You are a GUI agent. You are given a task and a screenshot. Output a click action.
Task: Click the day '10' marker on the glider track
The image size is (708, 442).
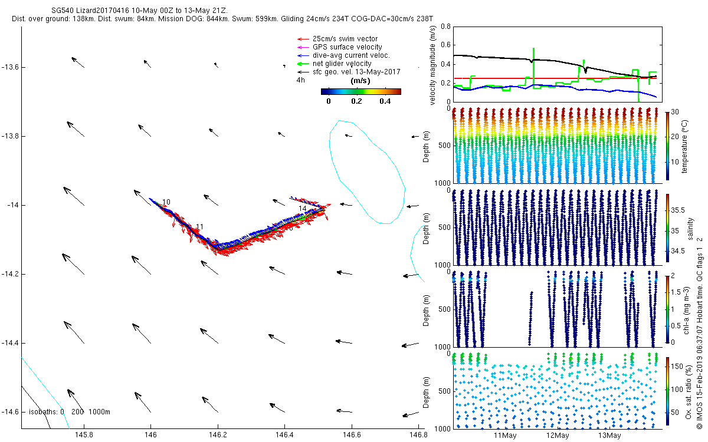click(x=166, y=202)
